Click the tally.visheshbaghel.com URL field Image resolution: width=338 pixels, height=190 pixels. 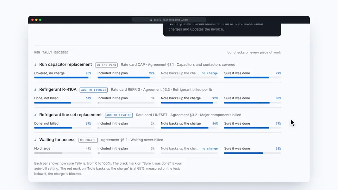coord(169,20)
